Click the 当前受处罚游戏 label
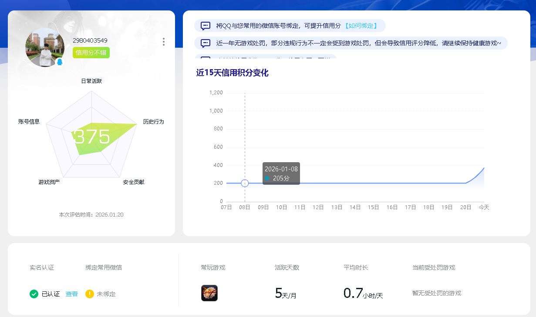The image size is (536, 317). [x=434, y=267]
